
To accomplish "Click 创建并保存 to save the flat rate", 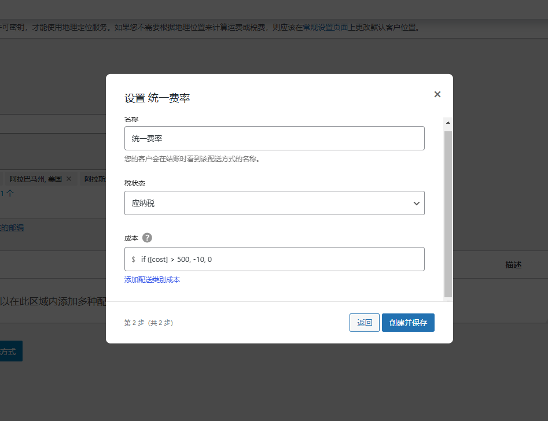I will pos(408,322).
